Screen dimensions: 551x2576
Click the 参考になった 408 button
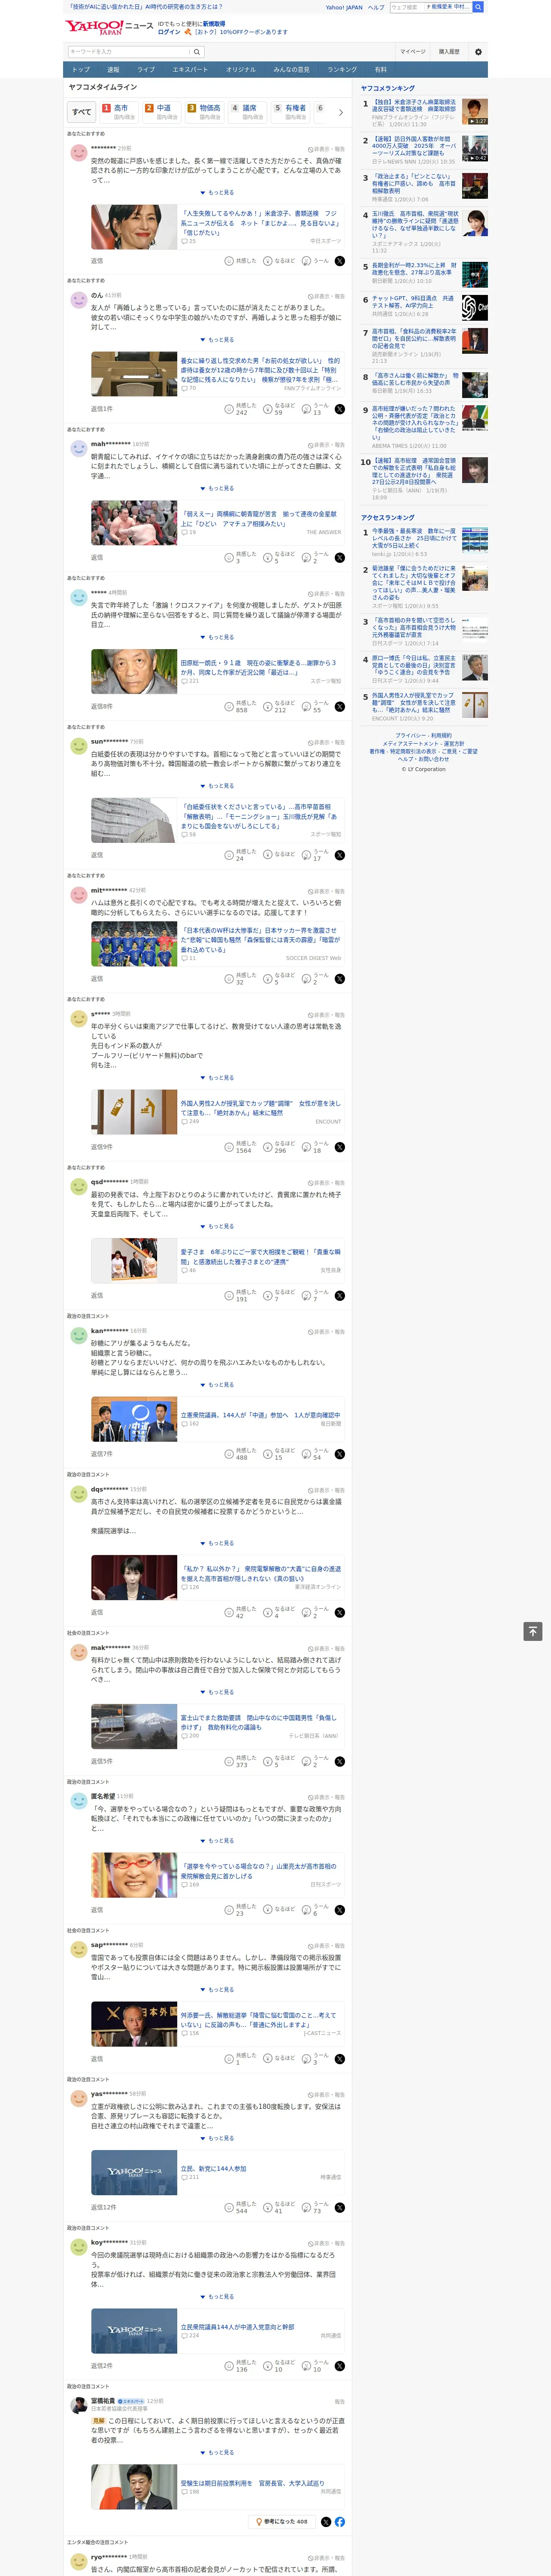282,2522
